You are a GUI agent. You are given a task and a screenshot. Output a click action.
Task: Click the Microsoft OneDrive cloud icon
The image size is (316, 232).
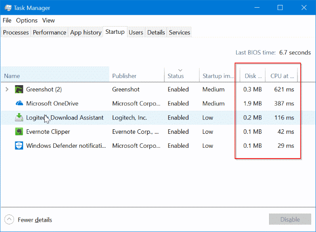coord(19,103)
